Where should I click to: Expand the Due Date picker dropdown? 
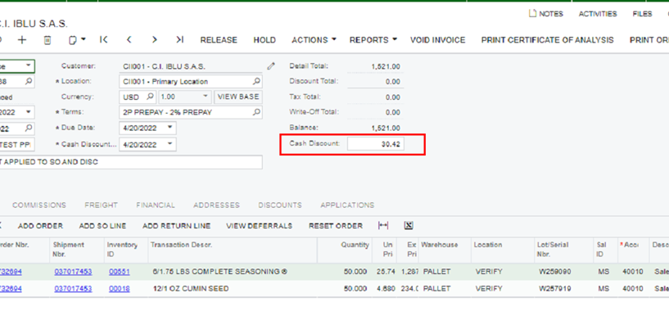(170, 128)
